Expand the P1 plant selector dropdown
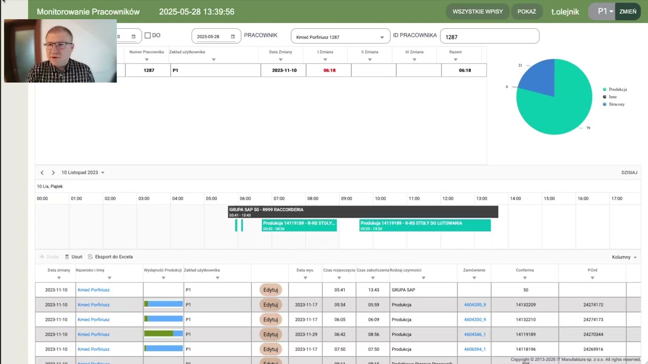 pos(605,11)
